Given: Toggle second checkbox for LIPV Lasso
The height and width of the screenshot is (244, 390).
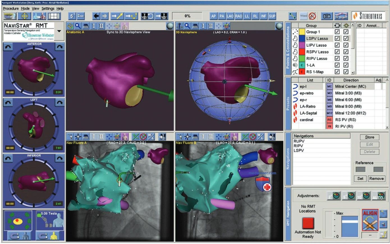Looking at the screenshot, I should coord(346,45).
